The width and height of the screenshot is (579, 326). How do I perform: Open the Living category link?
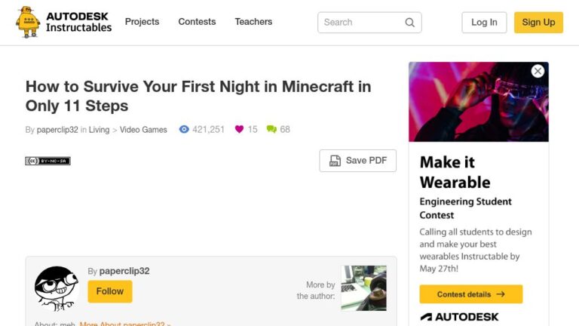[x=99, y=130]
